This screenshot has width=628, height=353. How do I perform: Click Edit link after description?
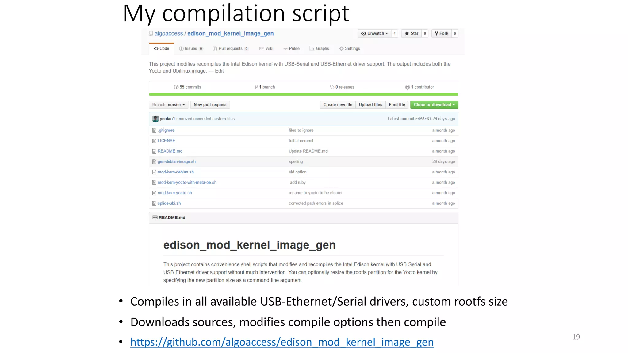pyautogui.click(x=219, y=71)
